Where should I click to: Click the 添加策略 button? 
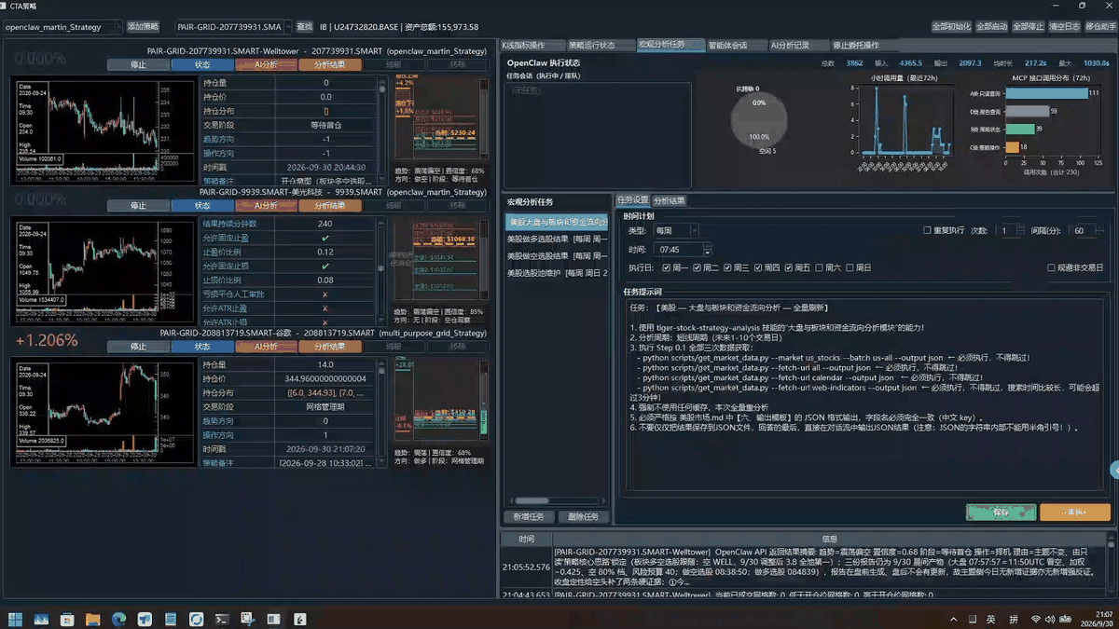(x=143, y=27)
